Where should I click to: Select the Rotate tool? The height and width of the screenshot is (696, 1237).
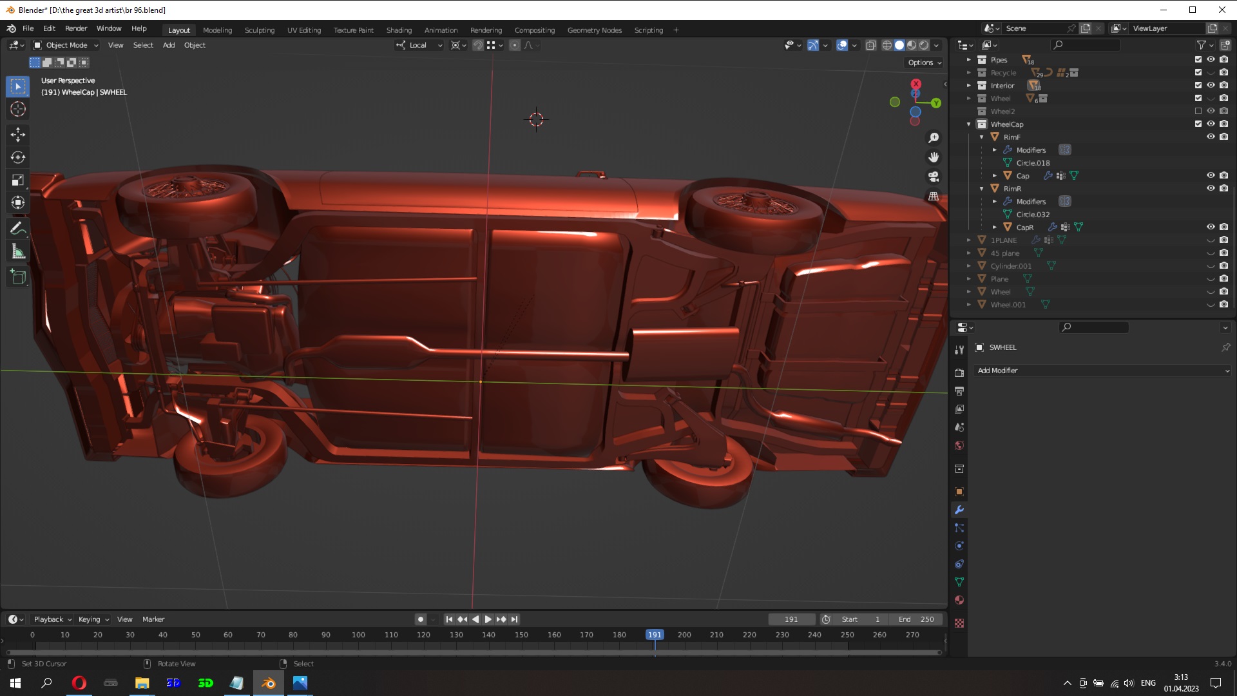(18, 157)
